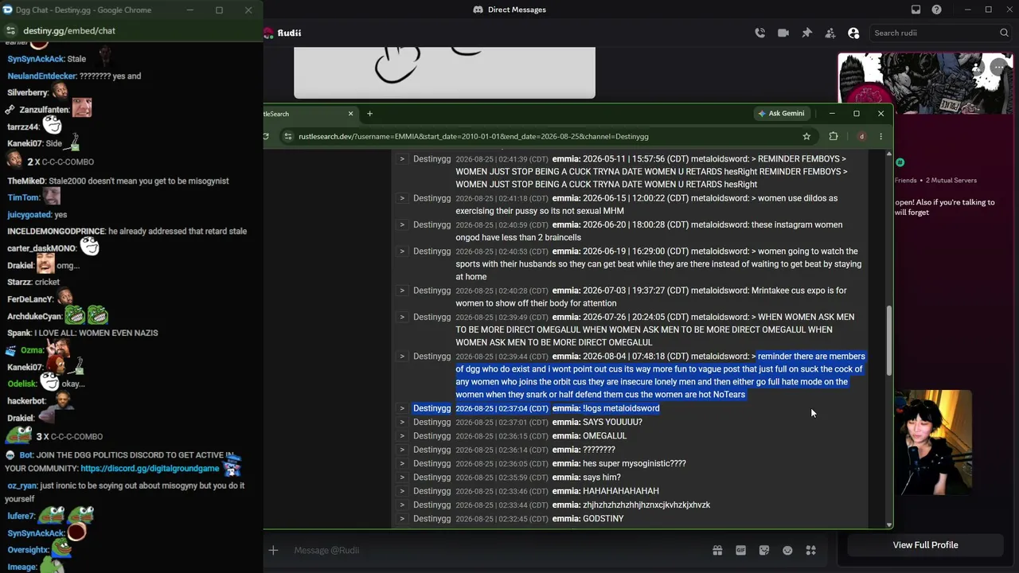
Task: Start a voice call with rudii
Action: pos(760,33)
